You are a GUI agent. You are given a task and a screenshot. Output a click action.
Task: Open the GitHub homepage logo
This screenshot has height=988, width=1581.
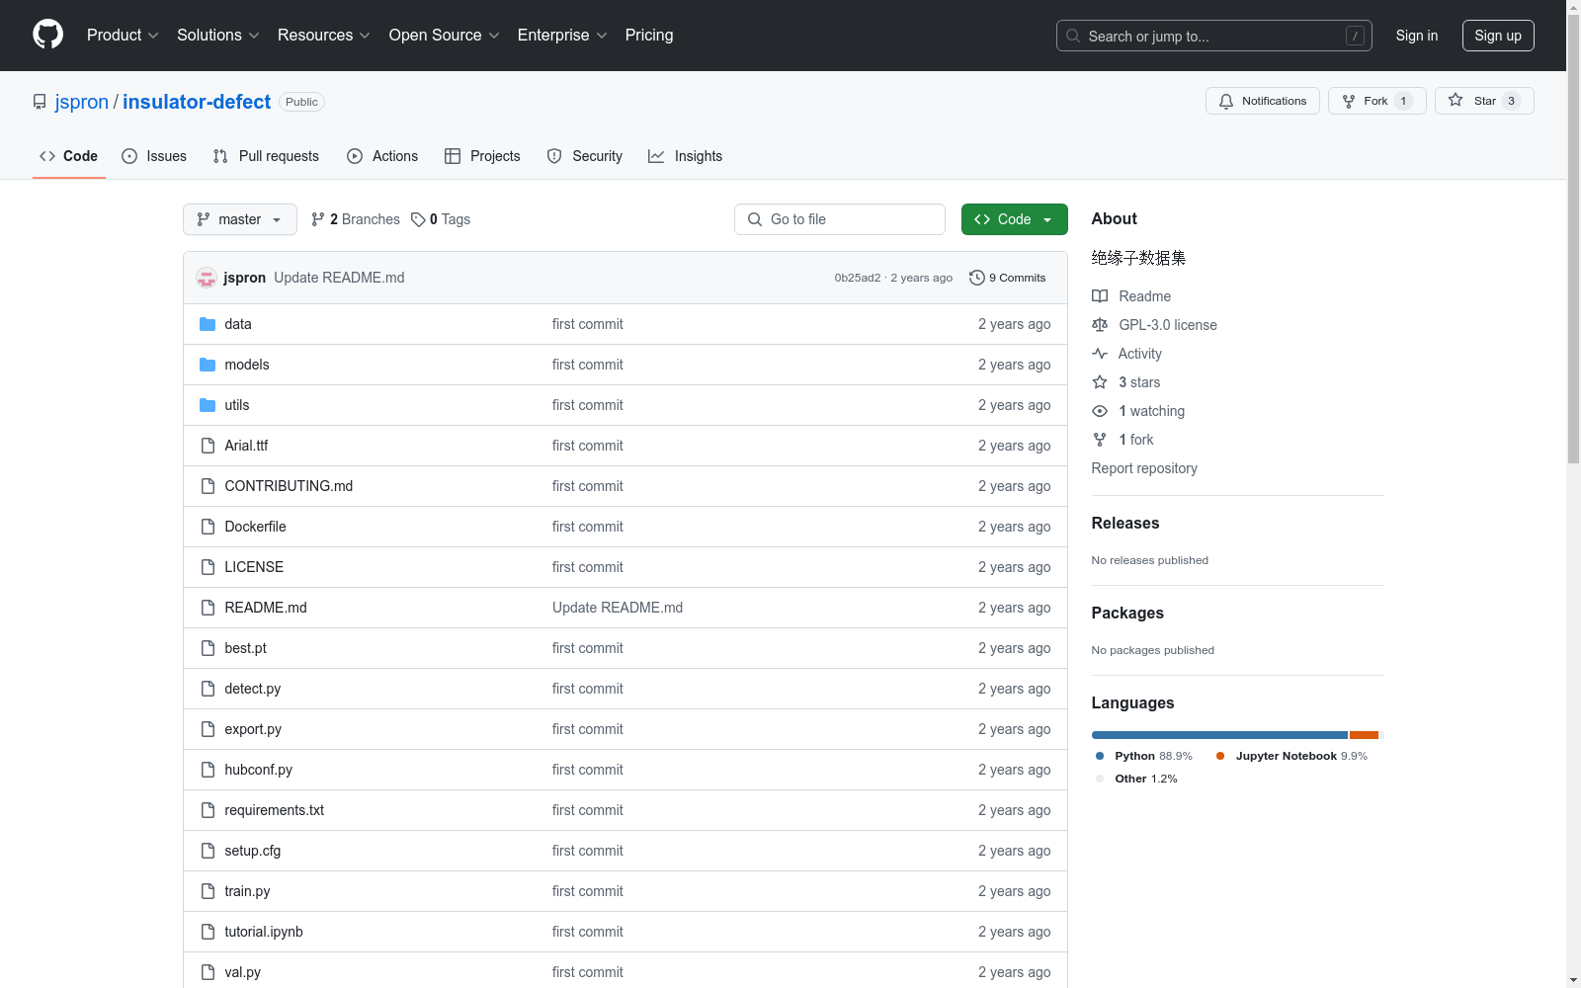point(47,35)
